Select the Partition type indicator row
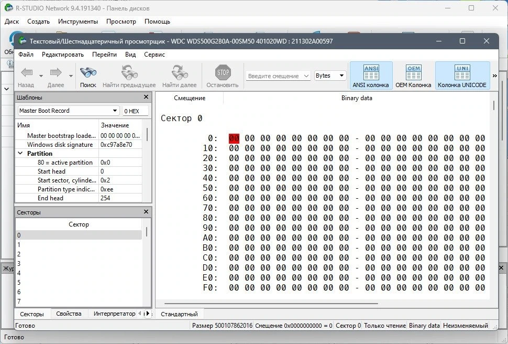 pyautogui.click(x=79, y=189)
